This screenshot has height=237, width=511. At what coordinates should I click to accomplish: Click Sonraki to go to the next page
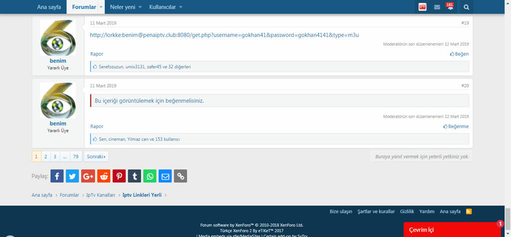(96, 156)
